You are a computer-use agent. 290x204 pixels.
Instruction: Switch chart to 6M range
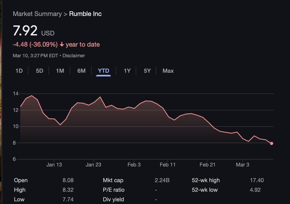(81, 71)
